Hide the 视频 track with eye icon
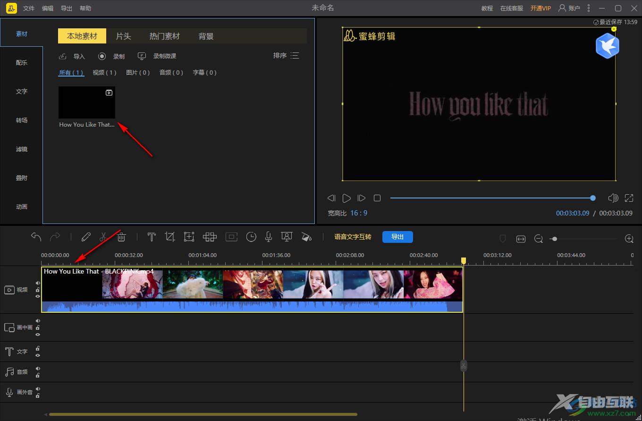 (38, 296)
